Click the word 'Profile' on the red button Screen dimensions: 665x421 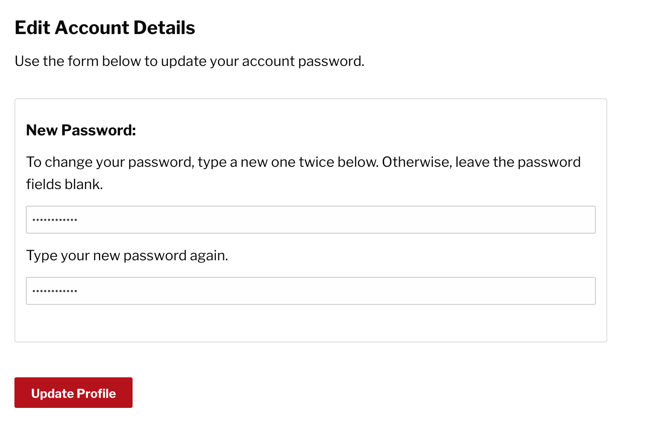[97, 393]
